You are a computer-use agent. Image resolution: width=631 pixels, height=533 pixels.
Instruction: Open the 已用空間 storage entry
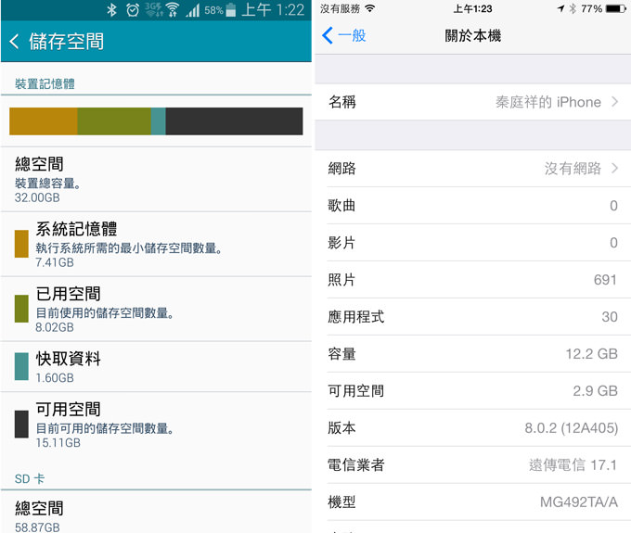[156, 308]
